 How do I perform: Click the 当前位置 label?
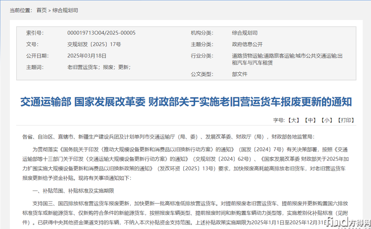(21, 10)
